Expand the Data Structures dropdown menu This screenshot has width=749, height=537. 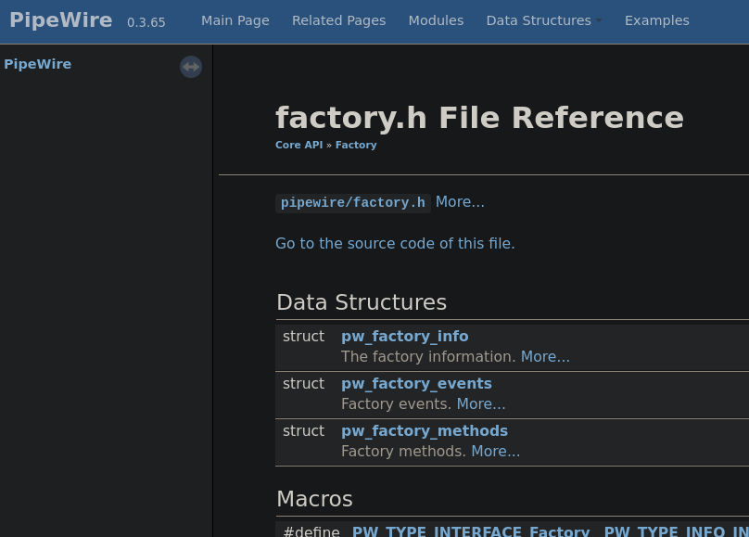click(x=543, y=20)
